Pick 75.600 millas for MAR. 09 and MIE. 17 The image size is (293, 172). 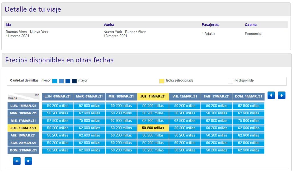click(x=90, y=120)
